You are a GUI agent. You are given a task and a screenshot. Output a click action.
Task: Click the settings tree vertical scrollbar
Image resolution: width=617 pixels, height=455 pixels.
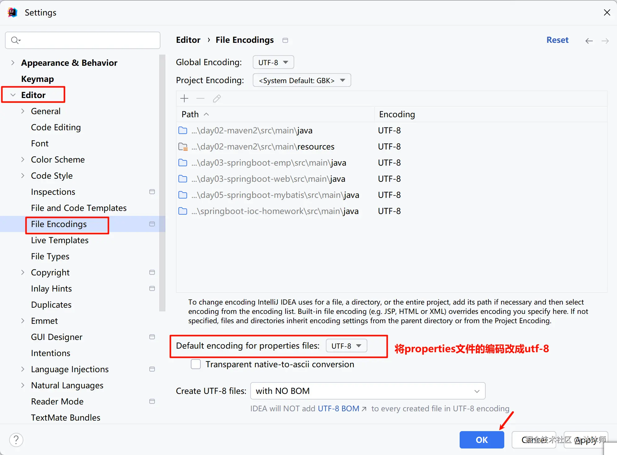pos(162,183)
